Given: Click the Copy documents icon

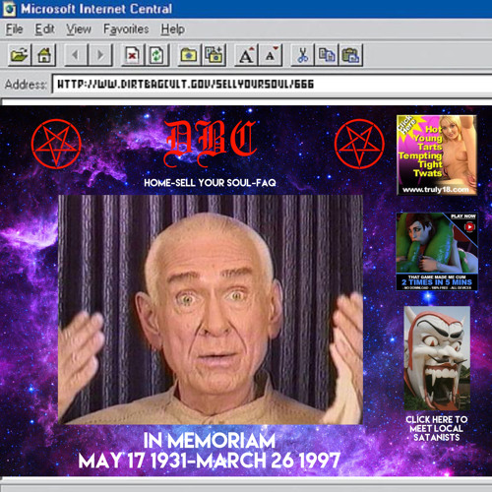Looking at the screenshot, I should 327,55.
